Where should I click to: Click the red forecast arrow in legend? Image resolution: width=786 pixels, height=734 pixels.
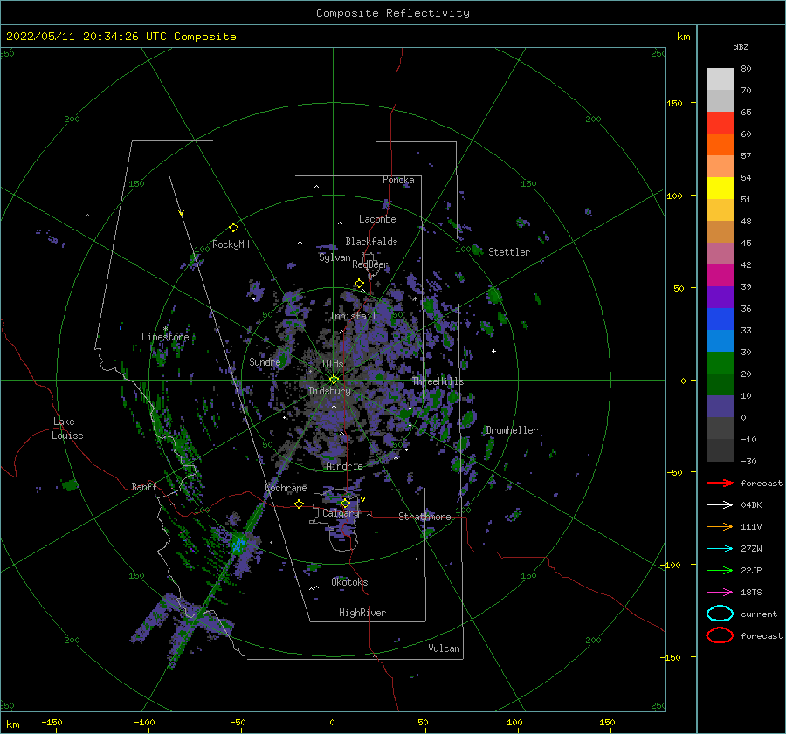pos(720,483)
